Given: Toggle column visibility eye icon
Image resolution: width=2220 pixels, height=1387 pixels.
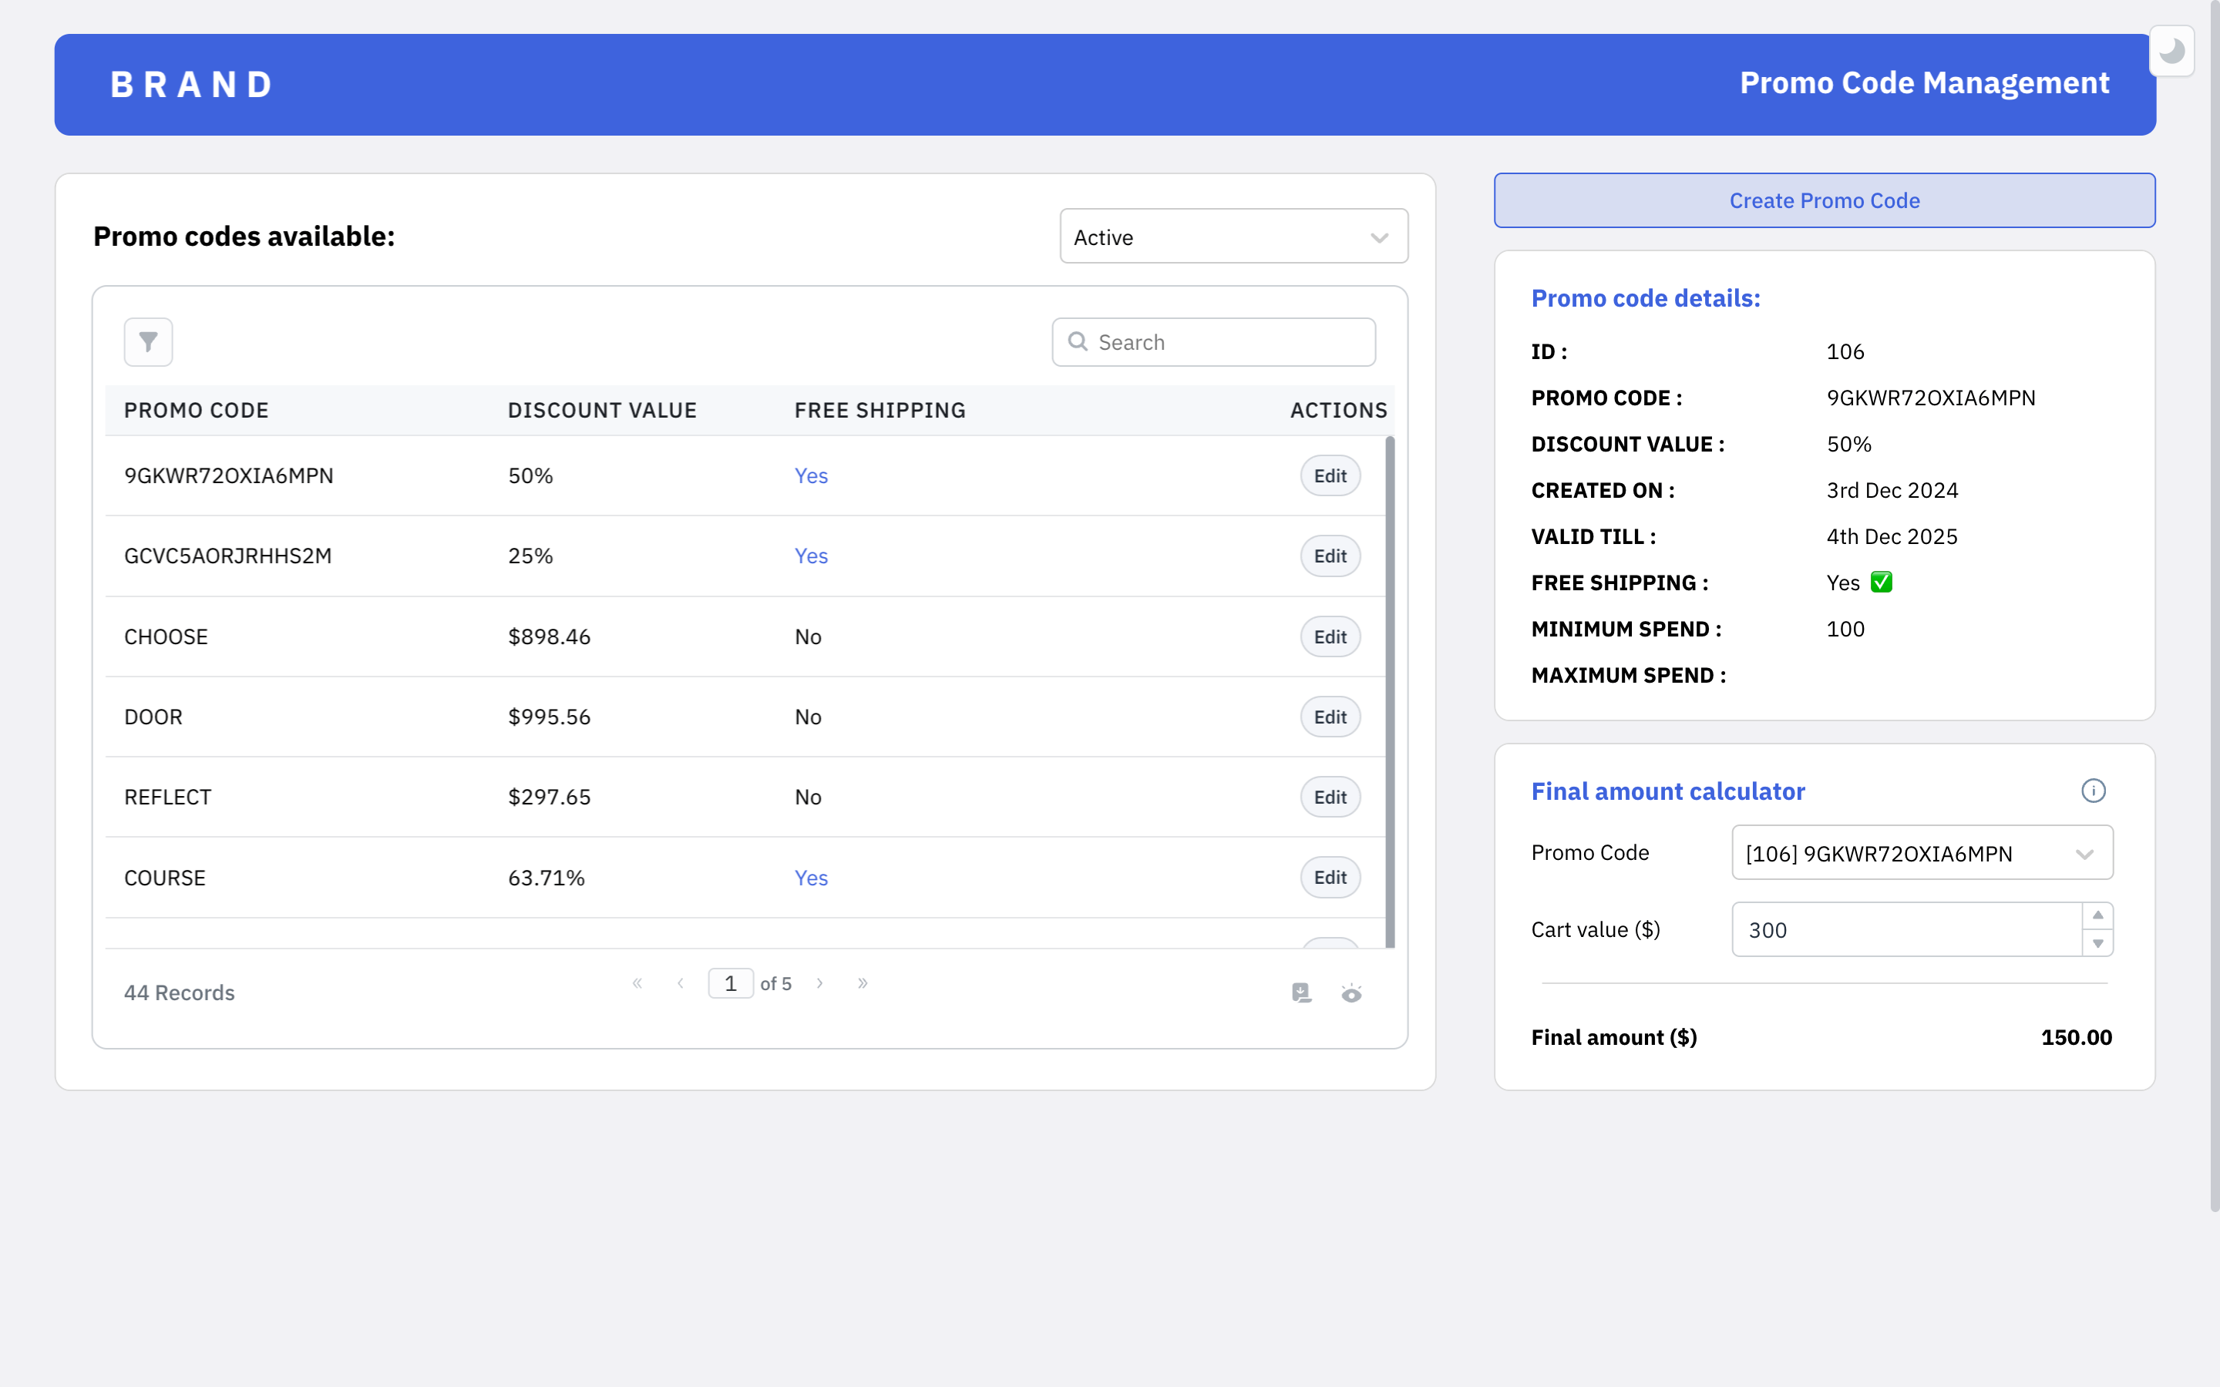Looking at the screenshot, I should click(x=1351, y=992).
